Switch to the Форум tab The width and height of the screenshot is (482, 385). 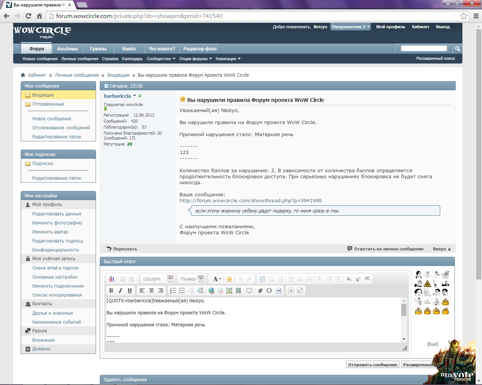tap(37, 49)
